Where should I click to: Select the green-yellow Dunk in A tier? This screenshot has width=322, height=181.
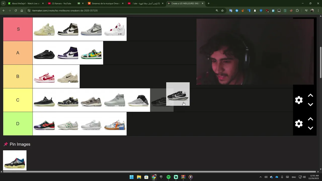pos(91,53)
